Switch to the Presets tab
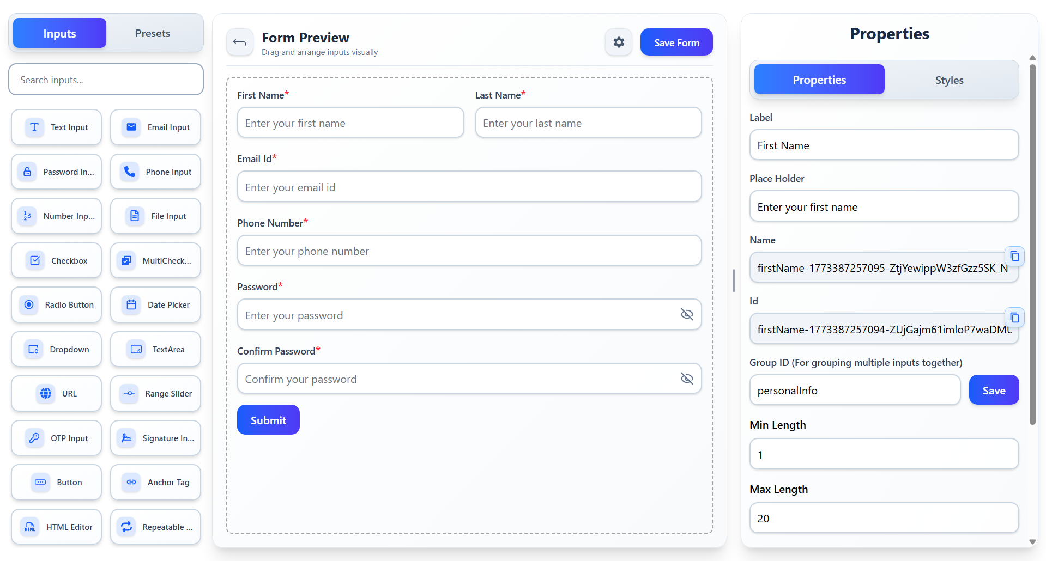 pos(153,33)
